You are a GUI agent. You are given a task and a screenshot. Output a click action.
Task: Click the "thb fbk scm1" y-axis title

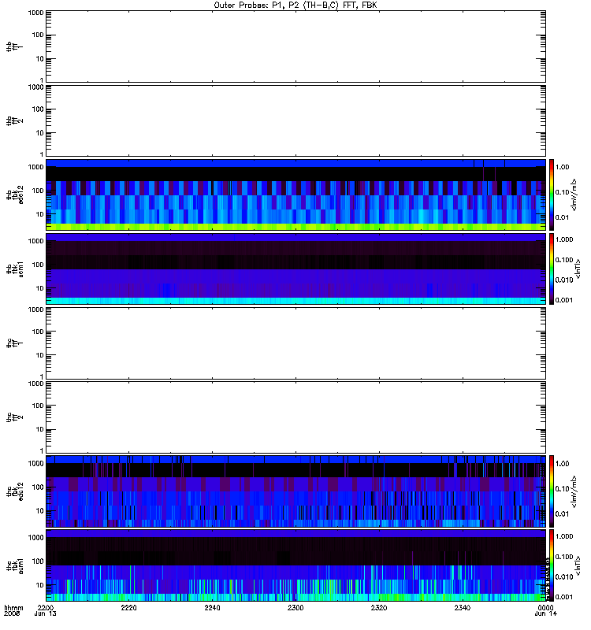coord(14,269)
